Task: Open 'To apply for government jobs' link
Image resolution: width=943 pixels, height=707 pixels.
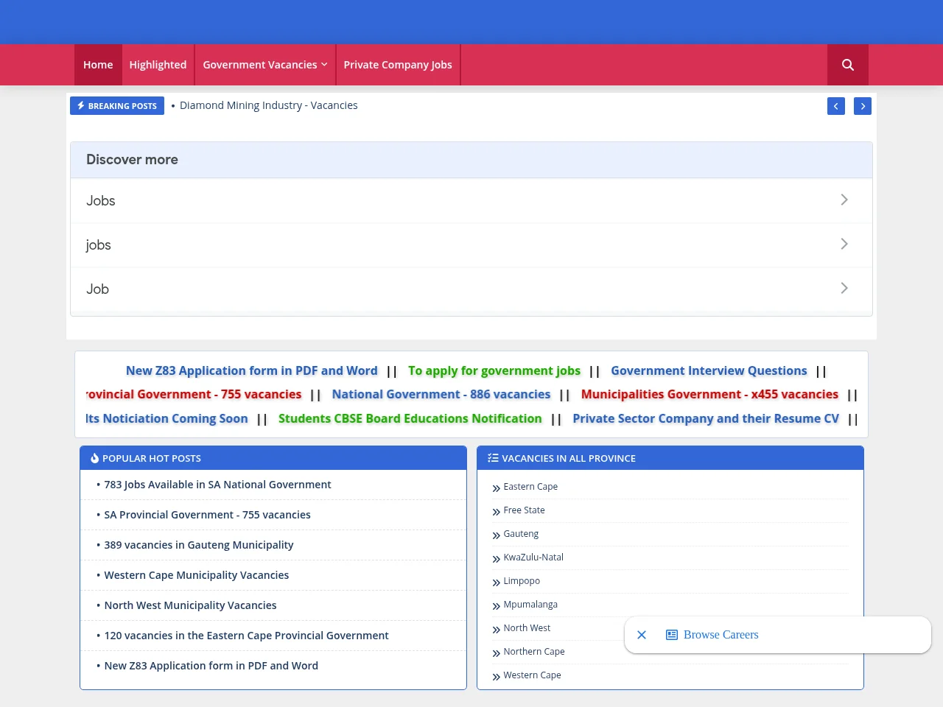Action: coord(494,371)
